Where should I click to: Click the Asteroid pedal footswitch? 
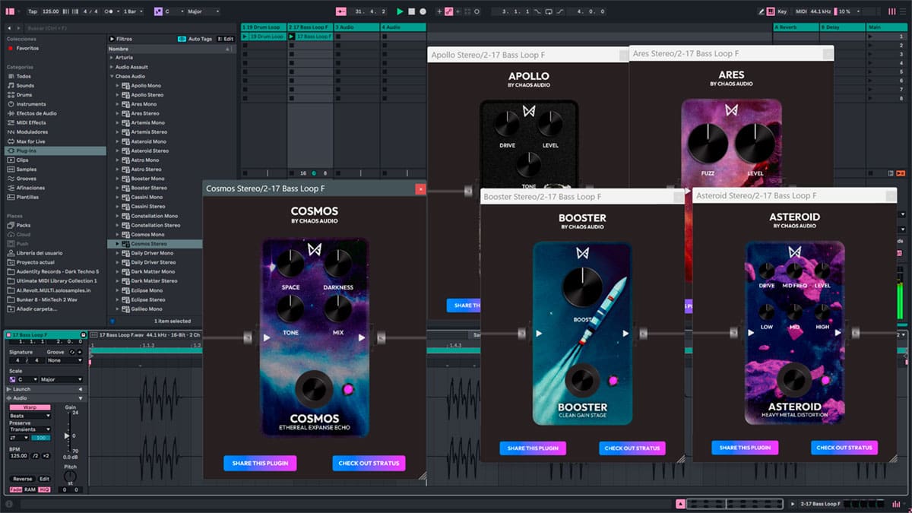[796, 379]
